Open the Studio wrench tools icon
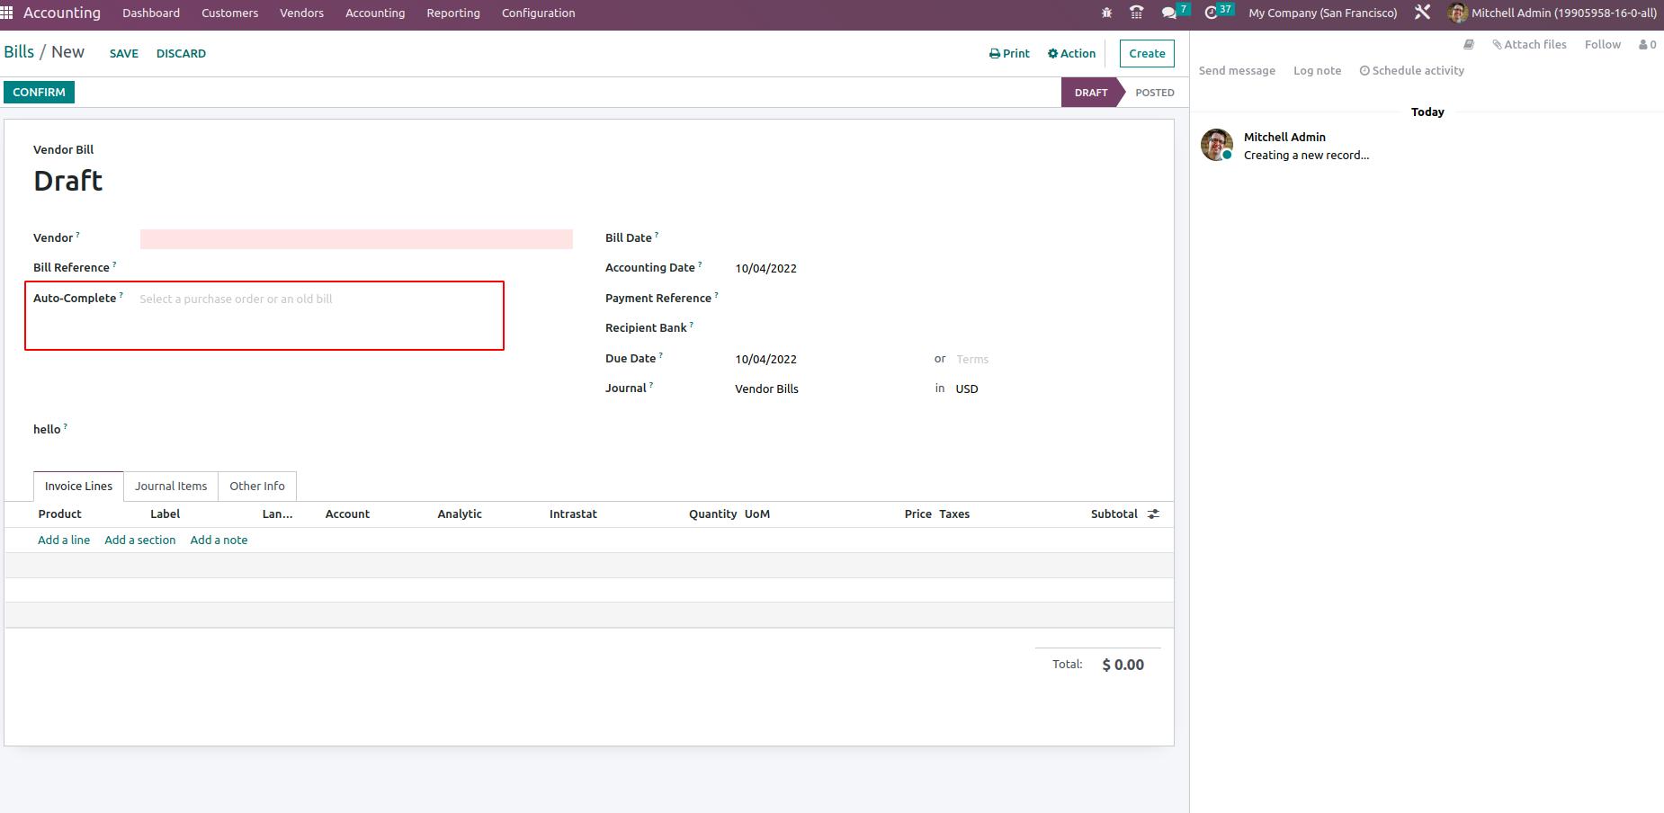This screenshot has width=1664, height=813. click(x=1422, y=13)
